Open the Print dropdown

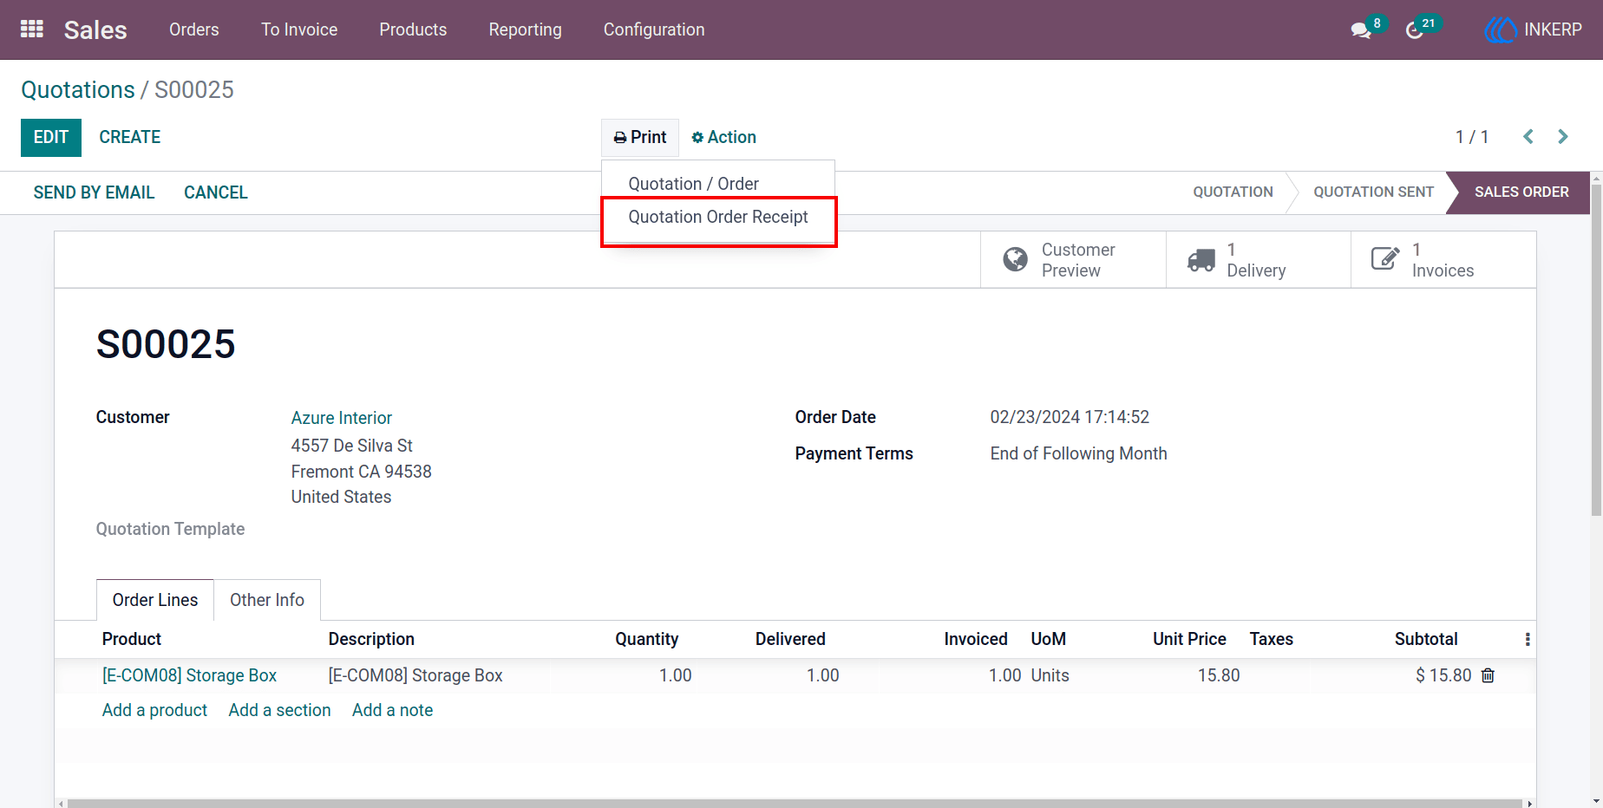640,137
